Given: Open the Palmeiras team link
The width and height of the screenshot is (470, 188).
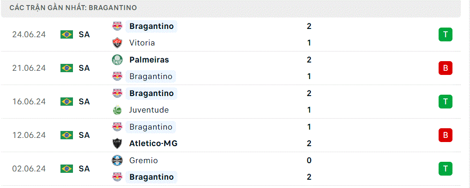Looking at the screenshot, I should 149,60.
